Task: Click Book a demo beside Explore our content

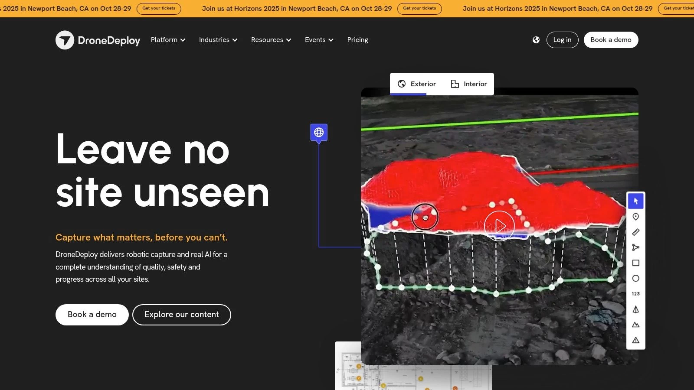Action: click(92, 315)
